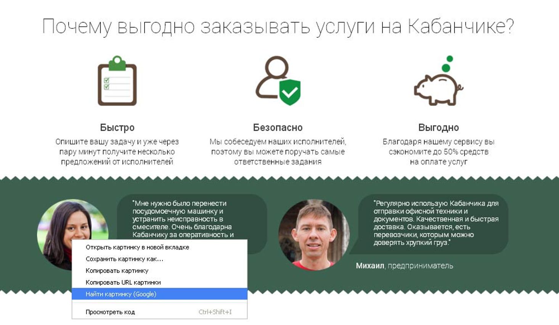Click the clipboard checklist icon above Быстро

[x=117, y=80]
